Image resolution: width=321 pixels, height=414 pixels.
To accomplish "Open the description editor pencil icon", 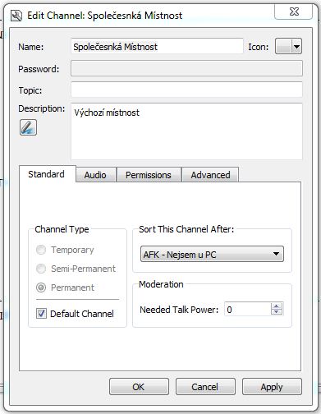I will tap(28, 127).
